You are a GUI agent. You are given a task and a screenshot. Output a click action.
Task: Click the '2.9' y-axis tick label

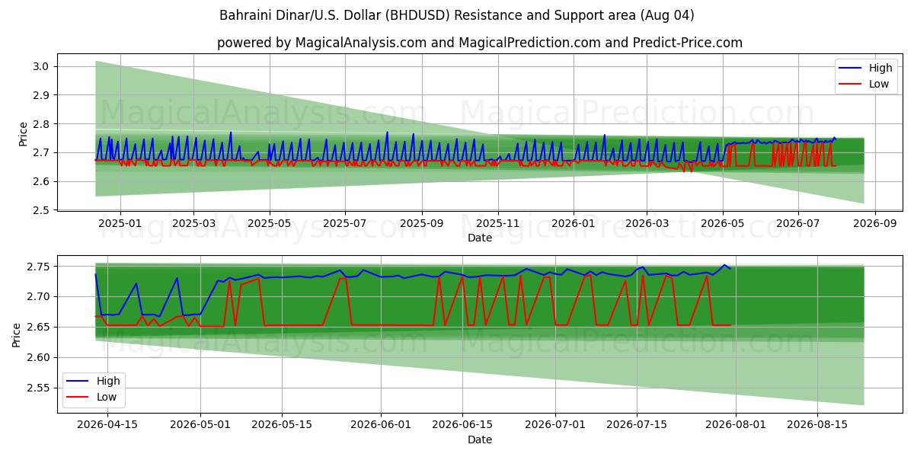(42, 95)
